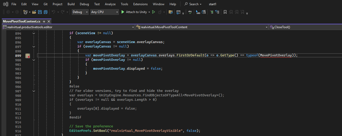
Task: Open bookmark toolbar overflow options arrow
Action: pos(247,13)
